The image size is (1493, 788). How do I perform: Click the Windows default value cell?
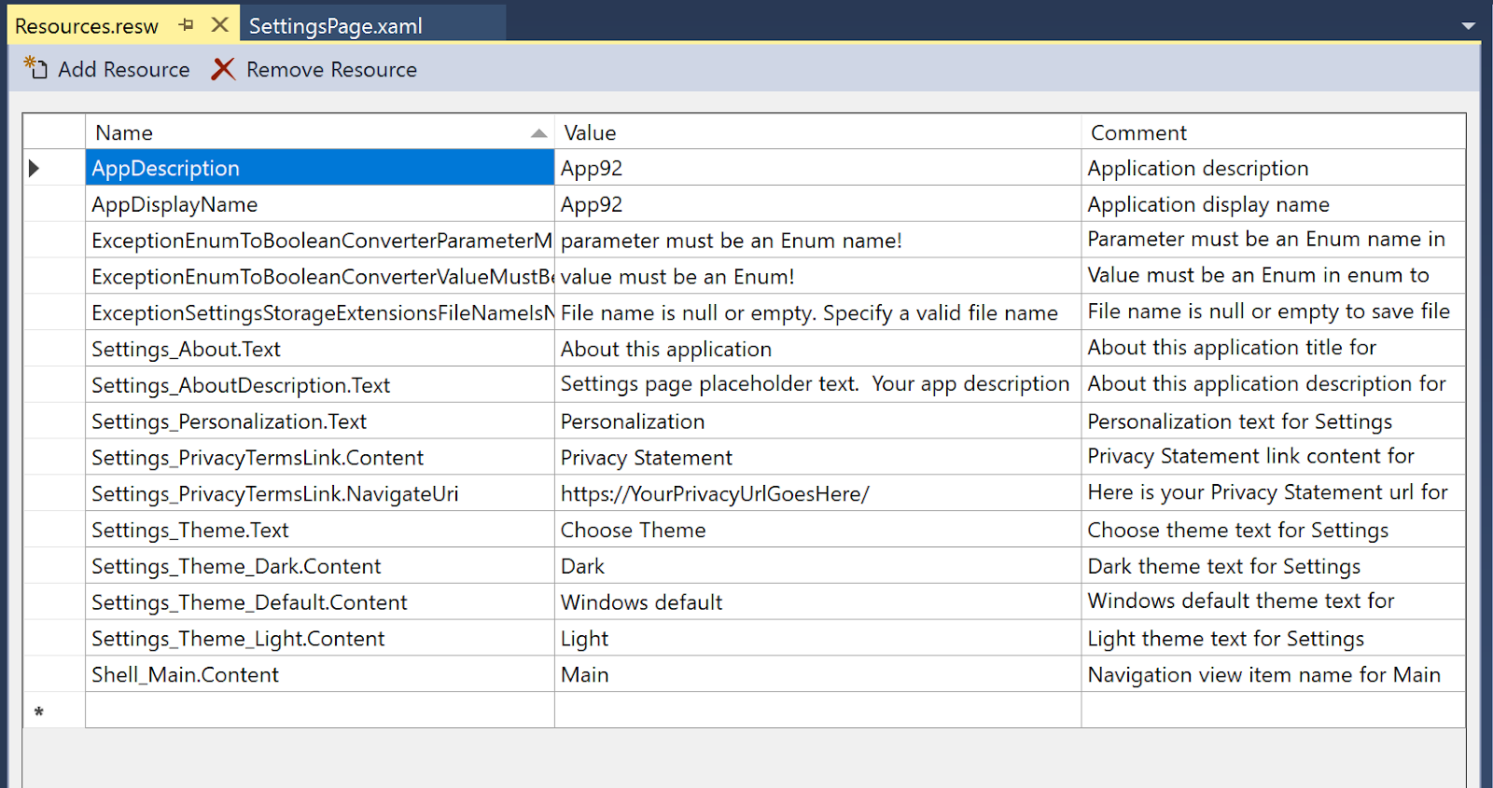[x=817, y=601]
